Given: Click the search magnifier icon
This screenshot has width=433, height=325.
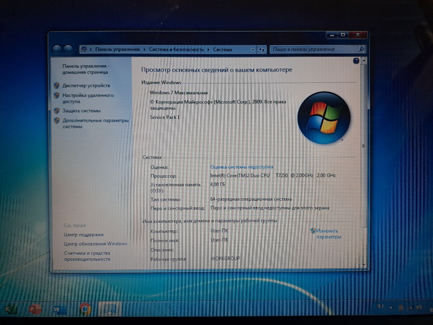Looking at the screenshot, I should [362, 49].
